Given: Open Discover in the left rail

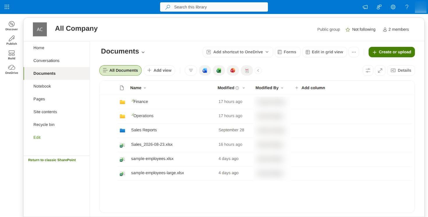Looking at the screenshot, I should (12, 26).
